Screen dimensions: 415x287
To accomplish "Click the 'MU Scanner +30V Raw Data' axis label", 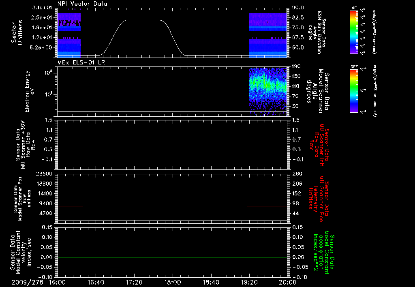I will (26, 144).
